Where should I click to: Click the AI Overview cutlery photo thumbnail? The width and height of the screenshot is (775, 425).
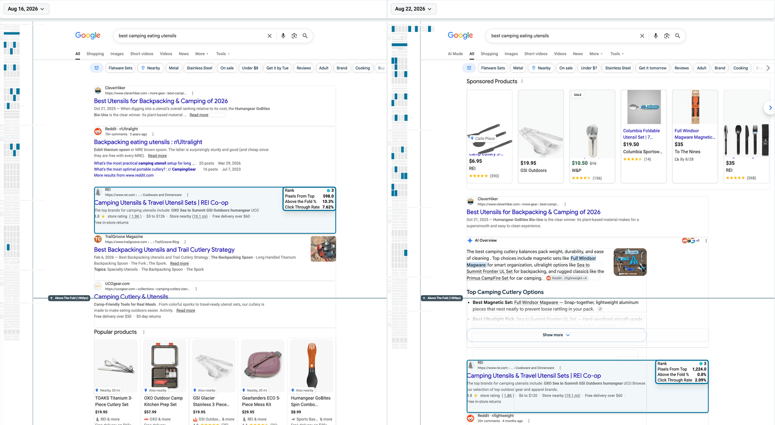click(x=630, y=262)
